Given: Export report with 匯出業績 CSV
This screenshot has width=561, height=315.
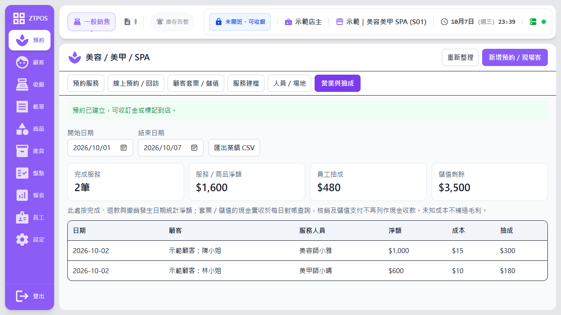Looking at the screenshot, I should coord(234,148).
